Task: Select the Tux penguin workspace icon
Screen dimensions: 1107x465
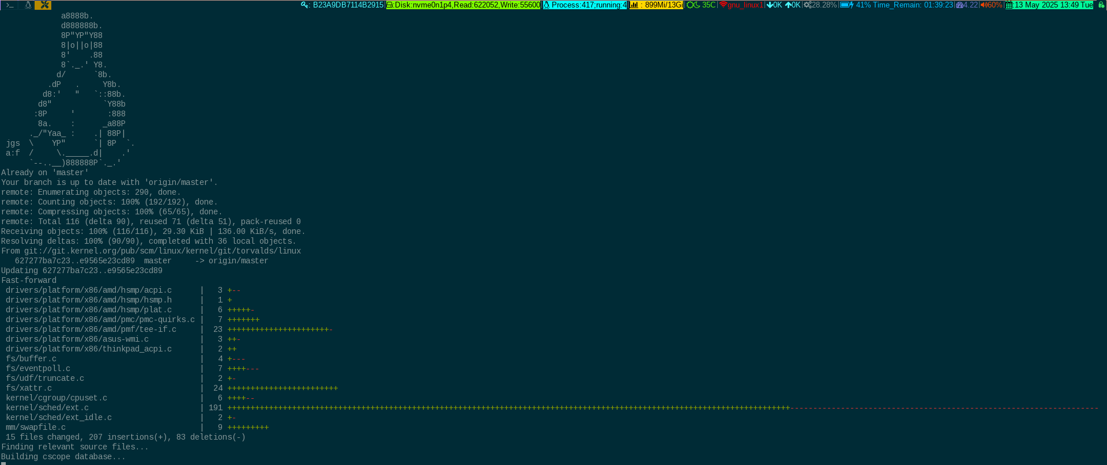Action: click(x=27, y=5)
